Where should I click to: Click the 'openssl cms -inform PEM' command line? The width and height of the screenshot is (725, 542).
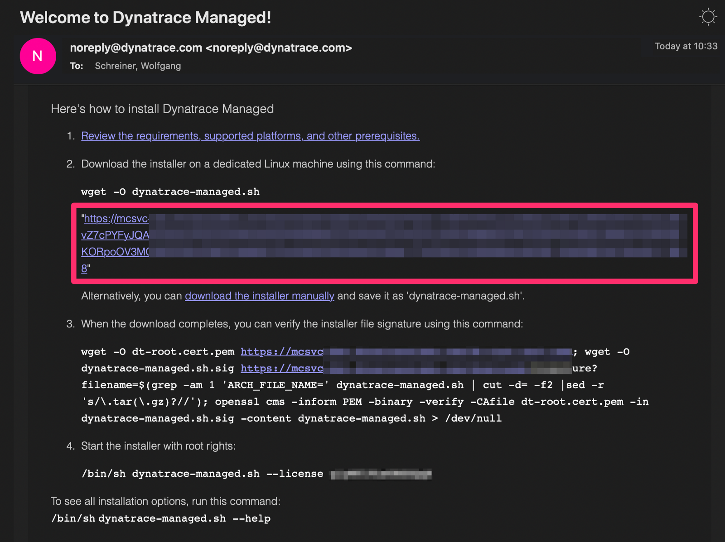(365, 402)
